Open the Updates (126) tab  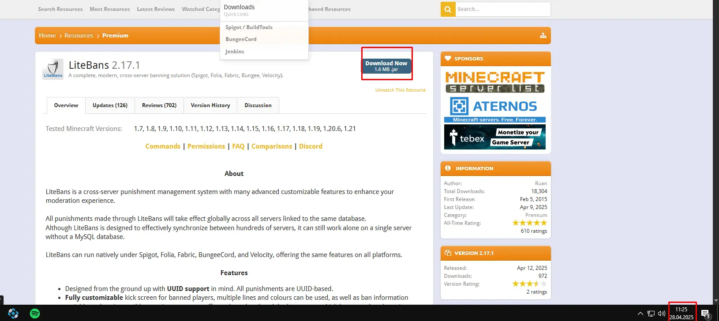pyautogui.click(x=110, y=105)
